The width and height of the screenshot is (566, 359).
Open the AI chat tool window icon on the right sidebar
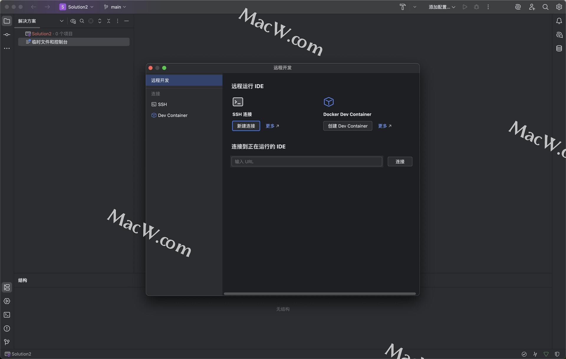point(559,35)
